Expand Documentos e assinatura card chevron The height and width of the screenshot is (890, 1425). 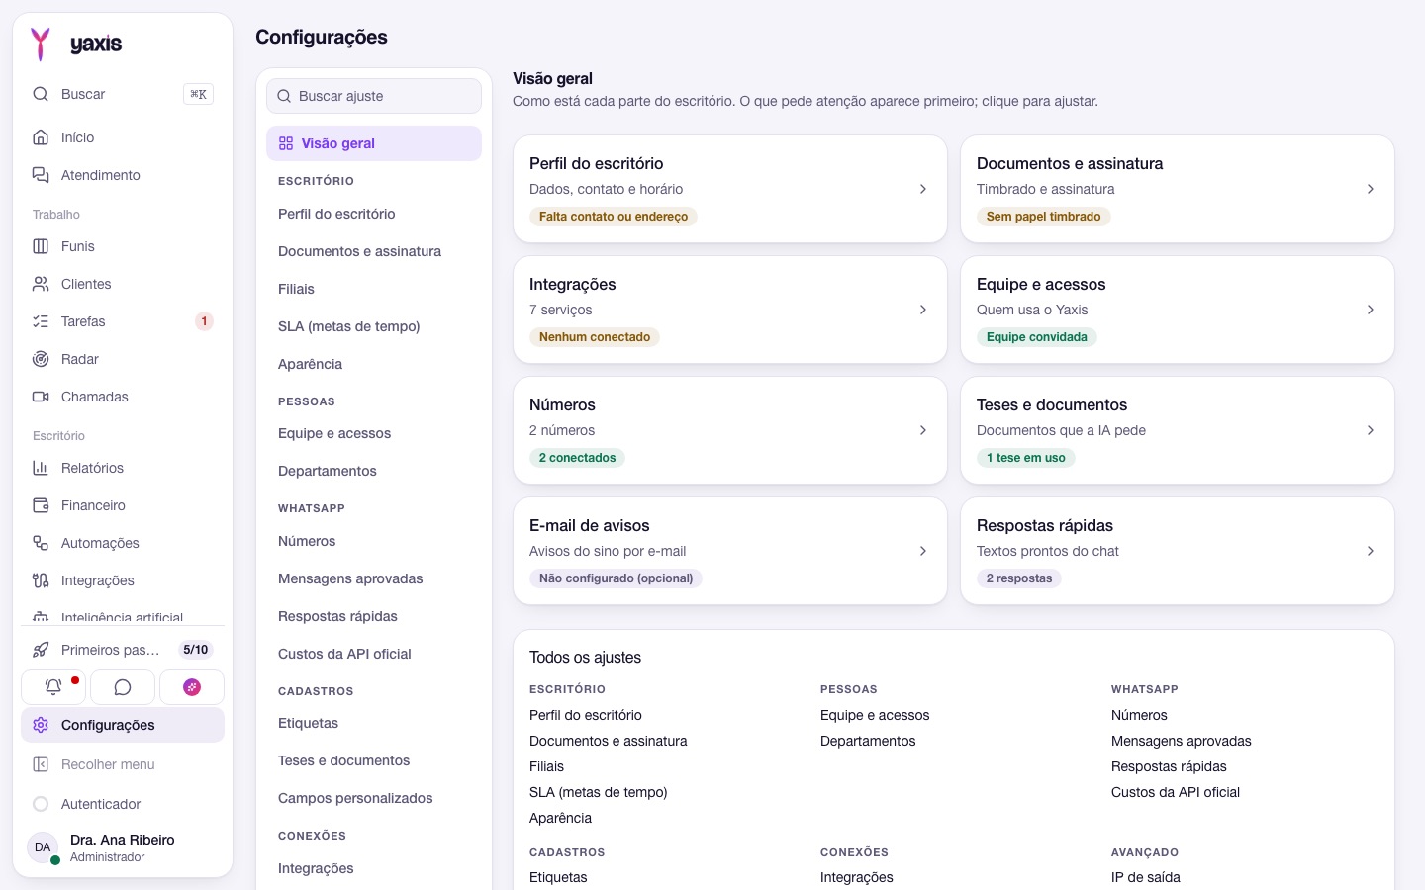pos(1371,189)
